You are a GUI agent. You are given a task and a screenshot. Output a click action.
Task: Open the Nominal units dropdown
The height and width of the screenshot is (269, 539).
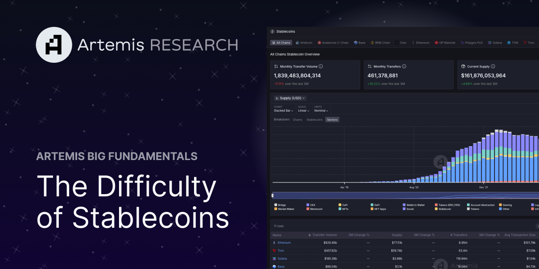coord(321,110)
